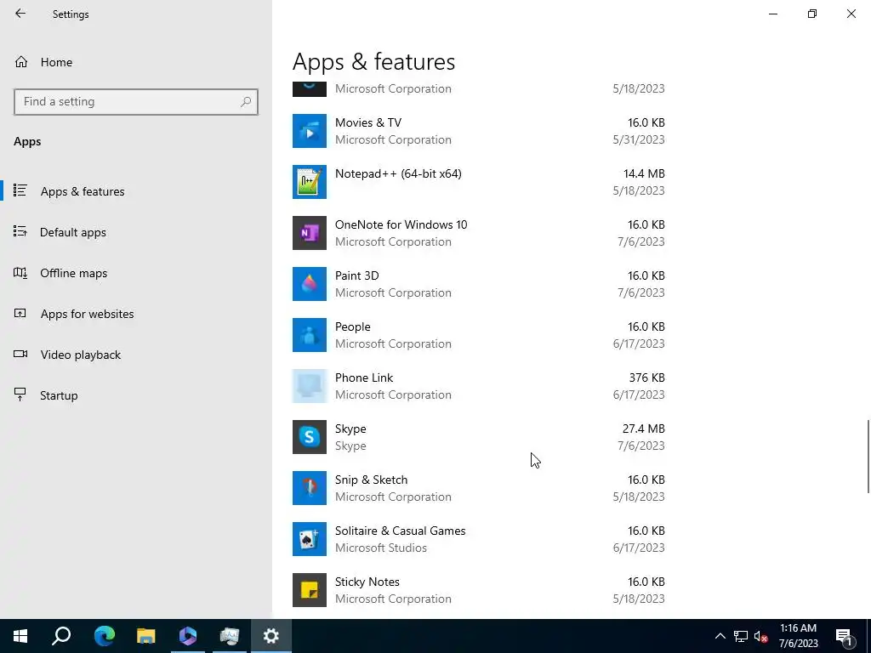This screenshot has height=653, width=871.
Task: Click the Paint 3D app icon
Action: [x=310, y=284]
